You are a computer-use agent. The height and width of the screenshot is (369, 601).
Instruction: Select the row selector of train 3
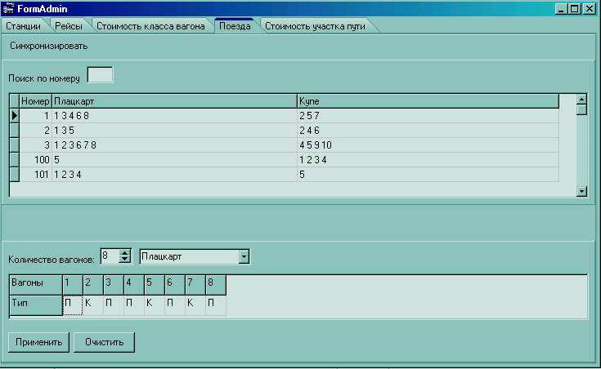(15, 145)
